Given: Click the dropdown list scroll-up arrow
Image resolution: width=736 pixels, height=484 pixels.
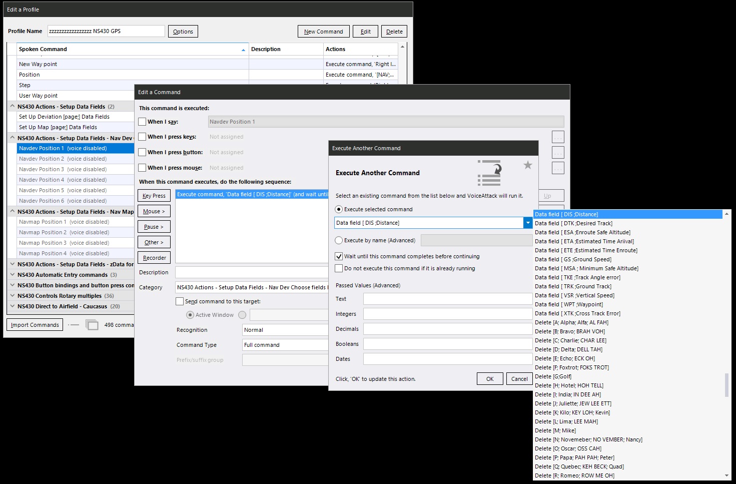Looking at the screenshot, I should tap(726, 214).
